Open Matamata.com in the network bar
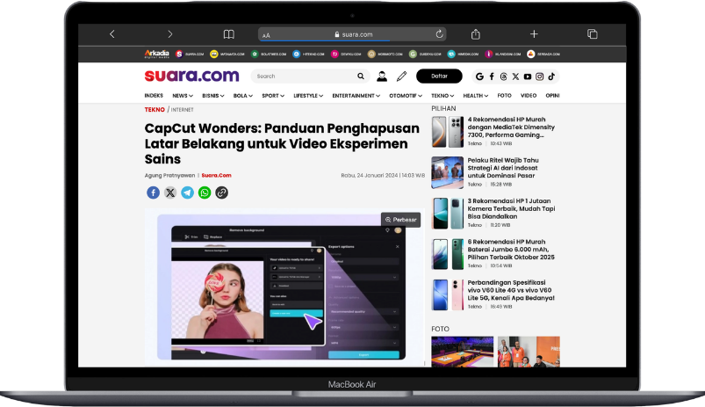Image resolution: width=705 pixels, height=407 pixels. (x=227, y=54)
